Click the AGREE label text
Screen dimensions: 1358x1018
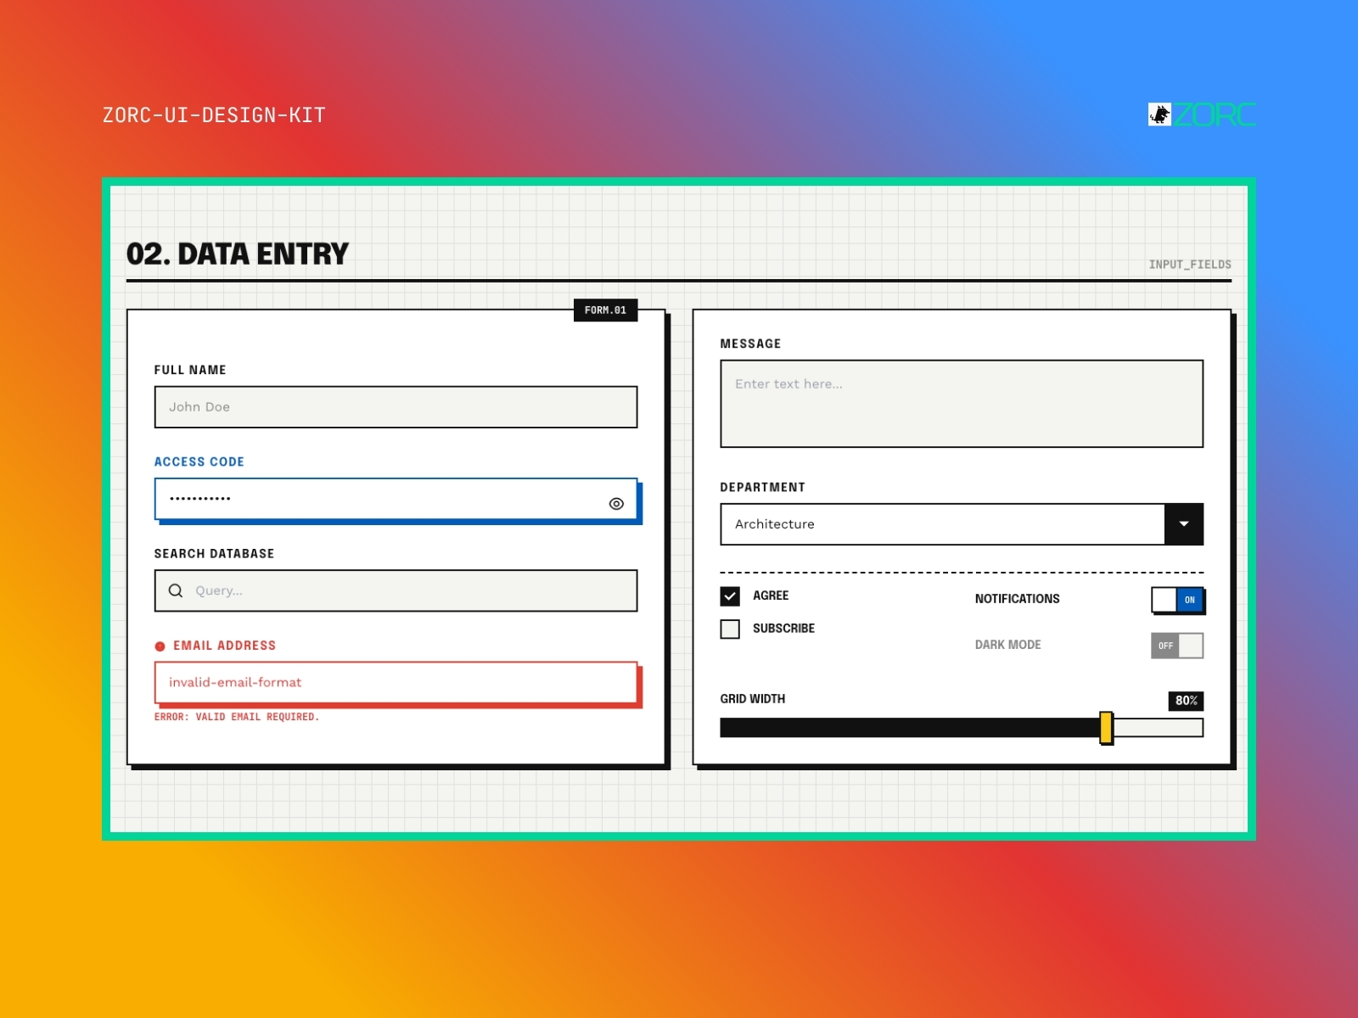[x=771, y=596]
